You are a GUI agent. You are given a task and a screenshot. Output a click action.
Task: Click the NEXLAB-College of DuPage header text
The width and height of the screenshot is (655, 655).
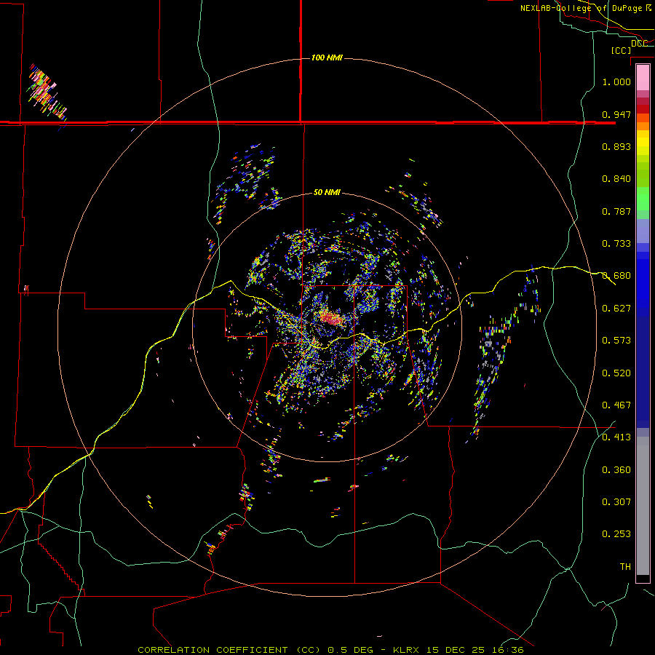coord(585,8)
